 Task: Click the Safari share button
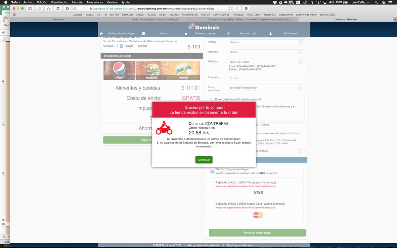tap(237, 8)
